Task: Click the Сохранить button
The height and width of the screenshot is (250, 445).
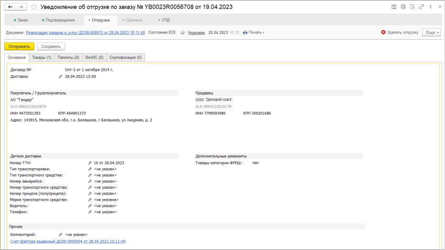Action: pyautogui.click(x=51, y=46)
